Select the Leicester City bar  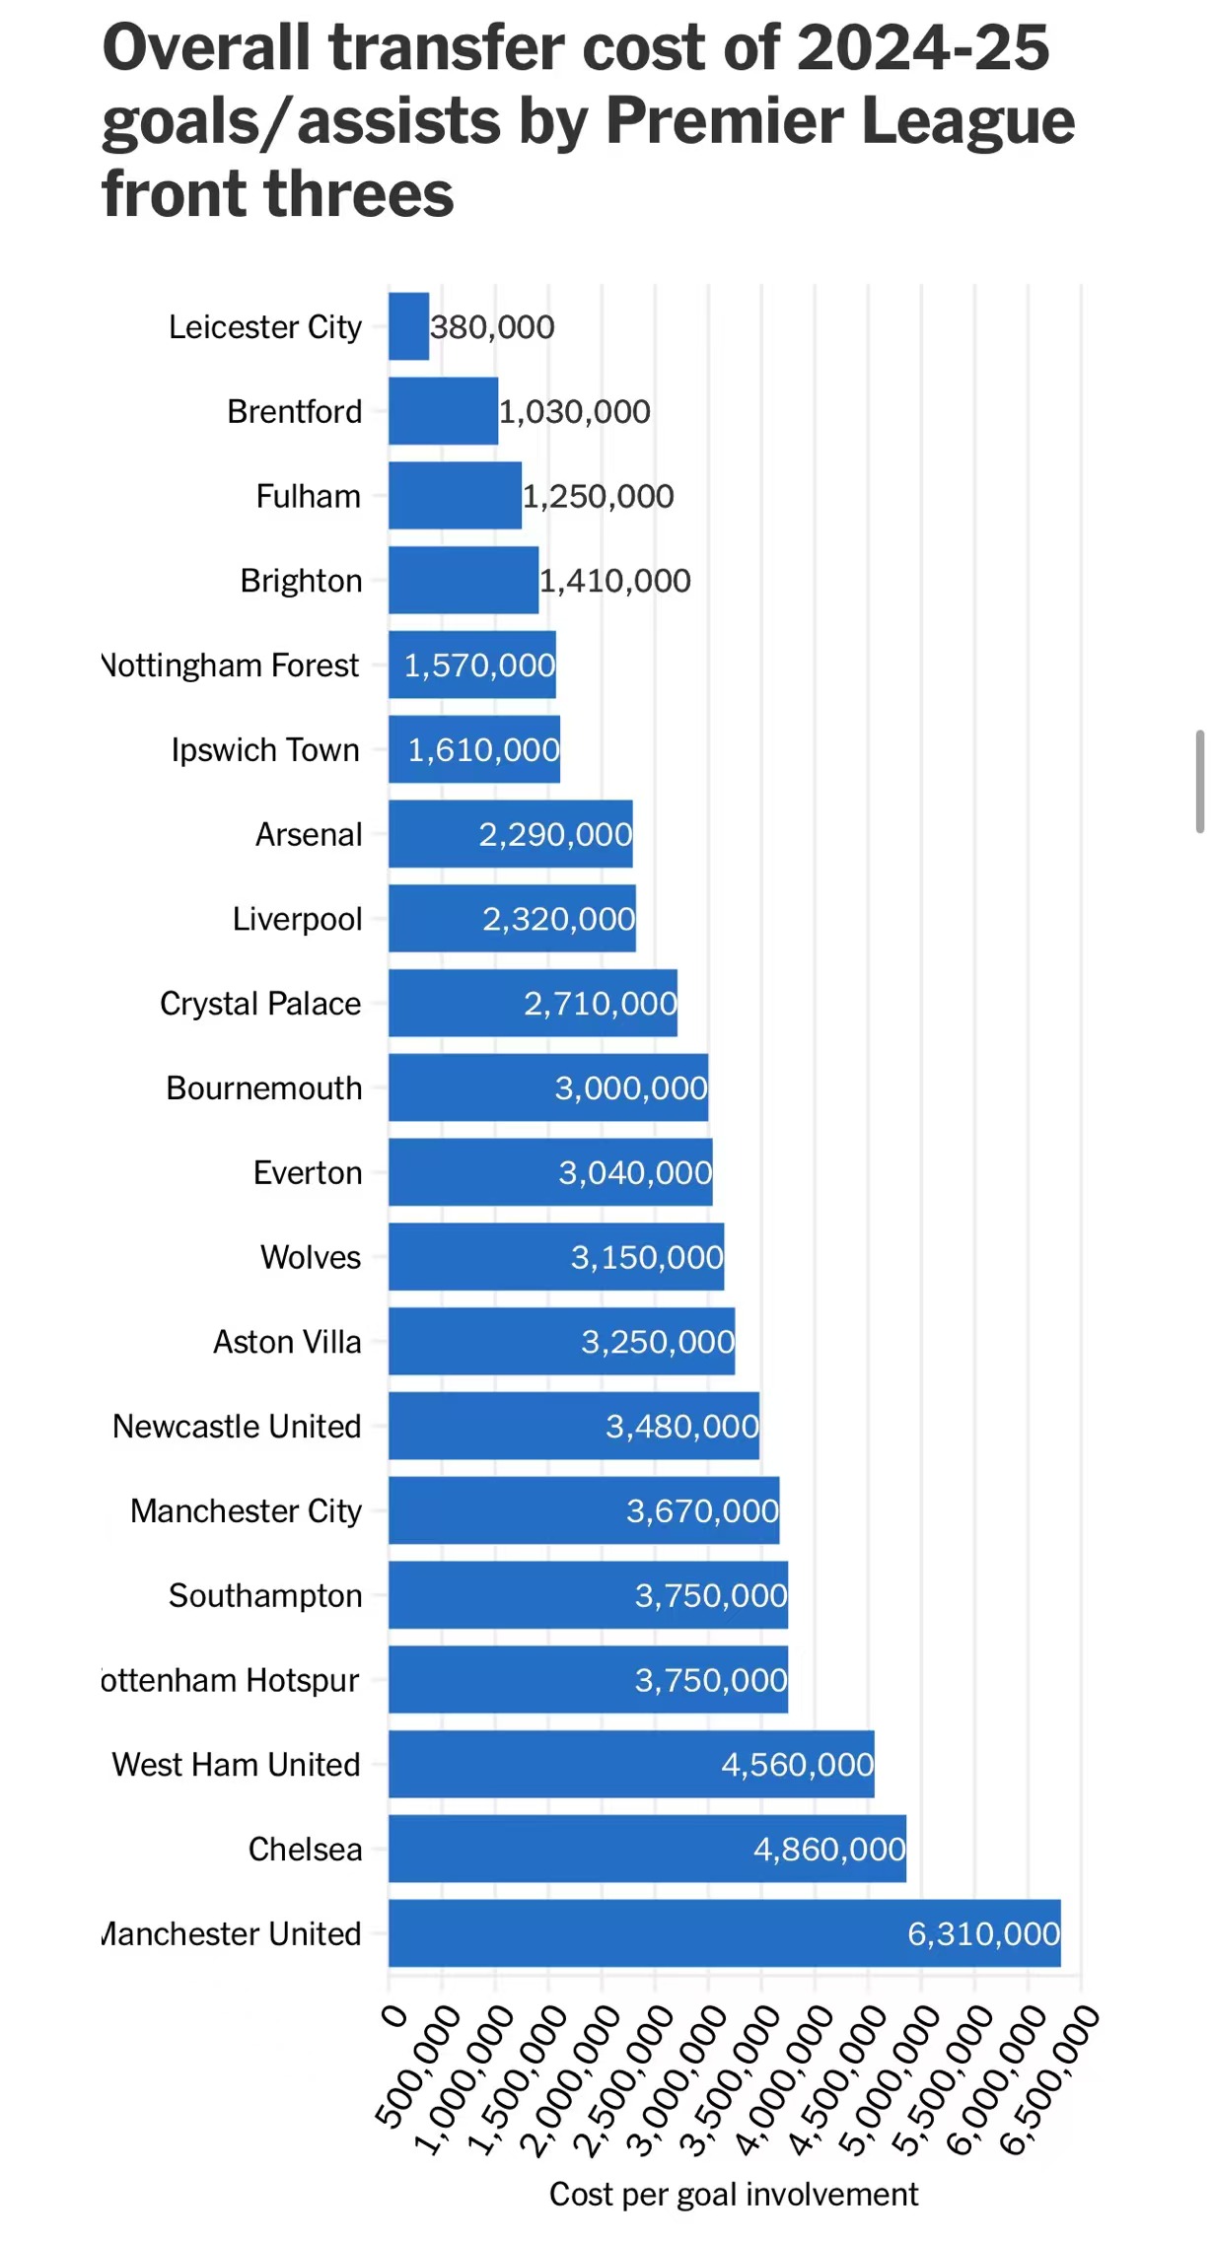(x=408, y=326)
